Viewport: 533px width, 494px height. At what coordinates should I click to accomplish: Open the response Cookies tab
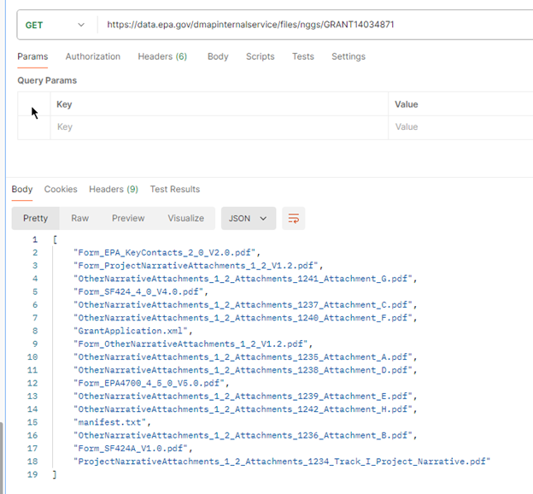tap(61, 189)
